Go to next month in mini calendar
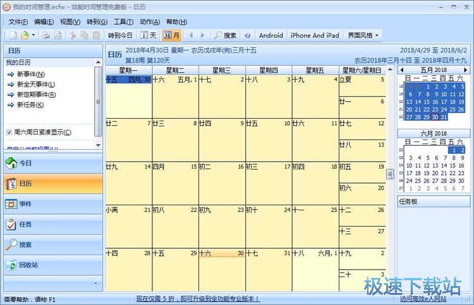474x305 pixels. pos(466,69)
